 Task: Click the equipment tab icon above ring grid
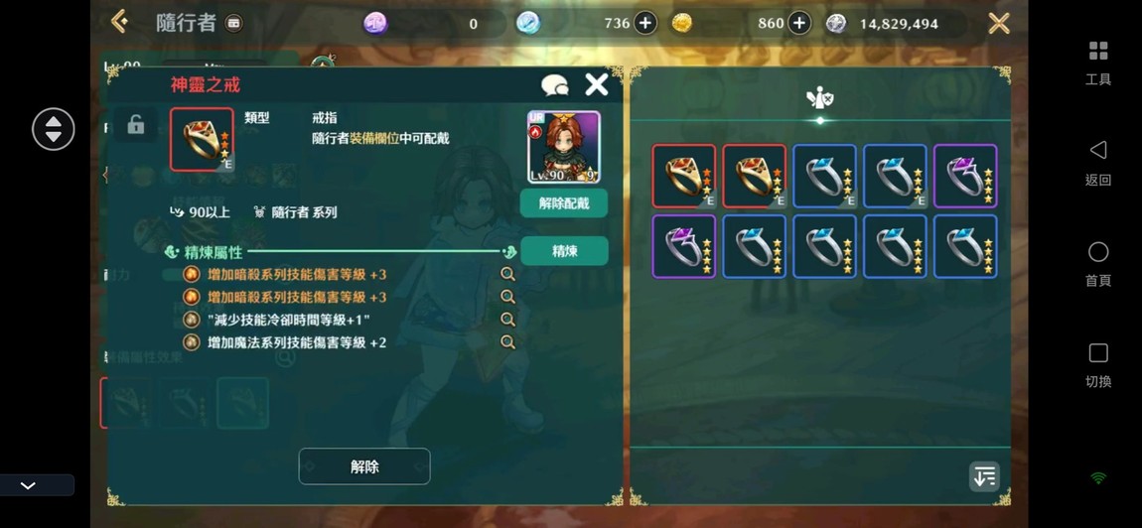(820, 97)
